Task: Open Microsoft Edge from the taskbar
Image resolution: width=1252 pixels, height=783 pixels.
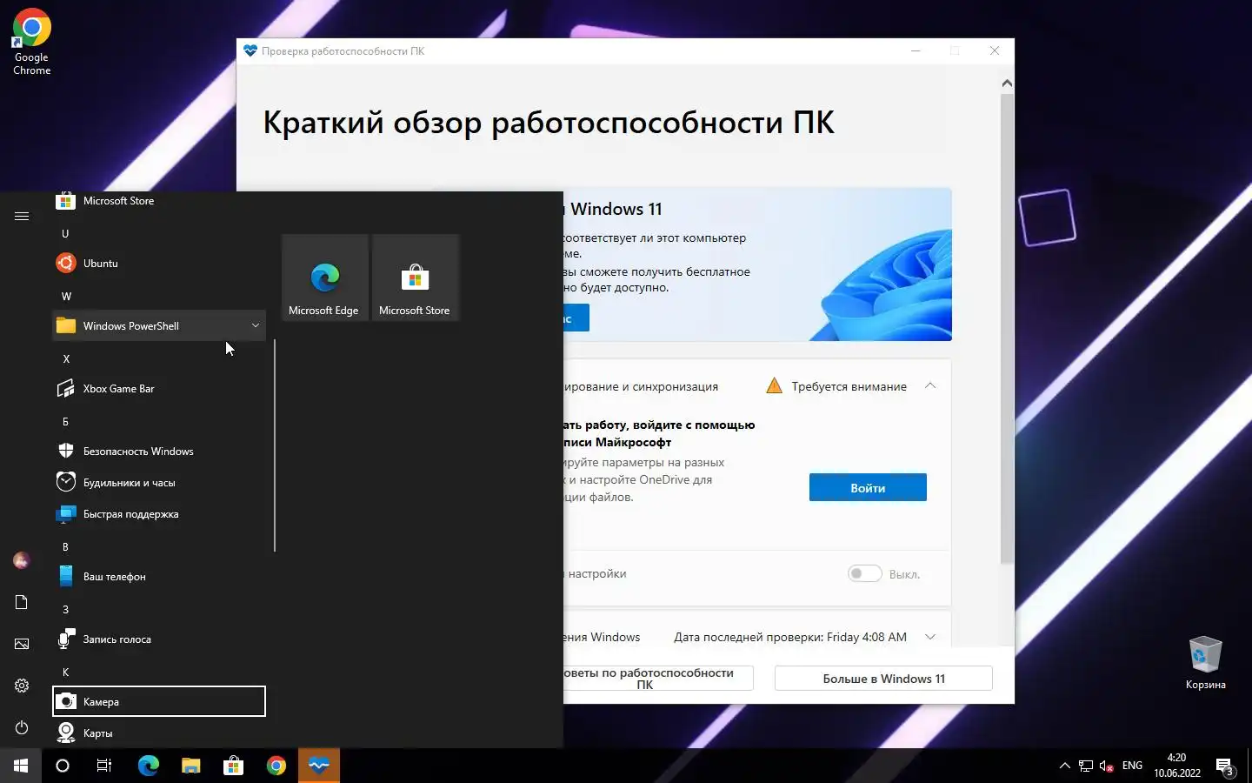Action: (x=149, y=766)
